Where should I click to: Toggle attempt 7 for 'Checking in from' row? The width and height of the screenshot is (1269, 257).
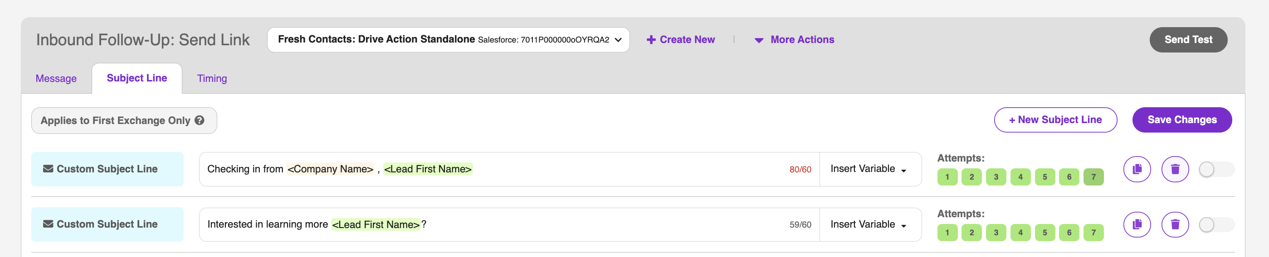coord(1093,177)
